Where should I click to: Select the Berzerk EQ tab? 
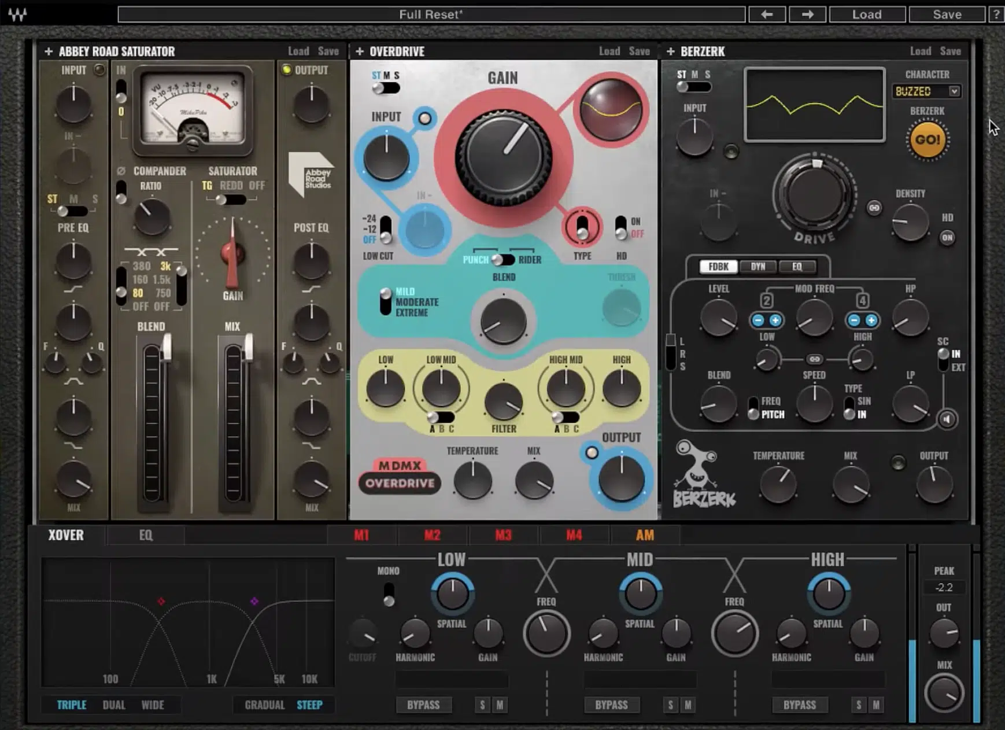[x=797, y=267]
